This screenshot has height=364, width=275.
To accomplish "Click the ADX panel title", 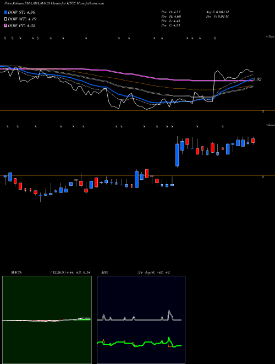I will [105, 272].
